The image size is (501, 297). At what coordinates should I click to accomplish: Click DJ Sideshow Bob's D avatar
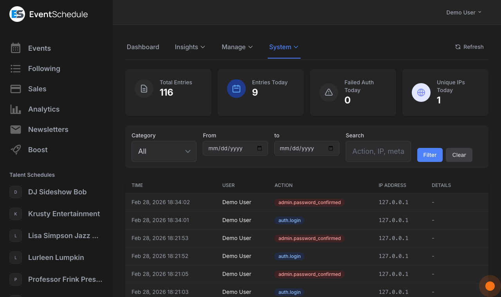click(x=16, y=192)
